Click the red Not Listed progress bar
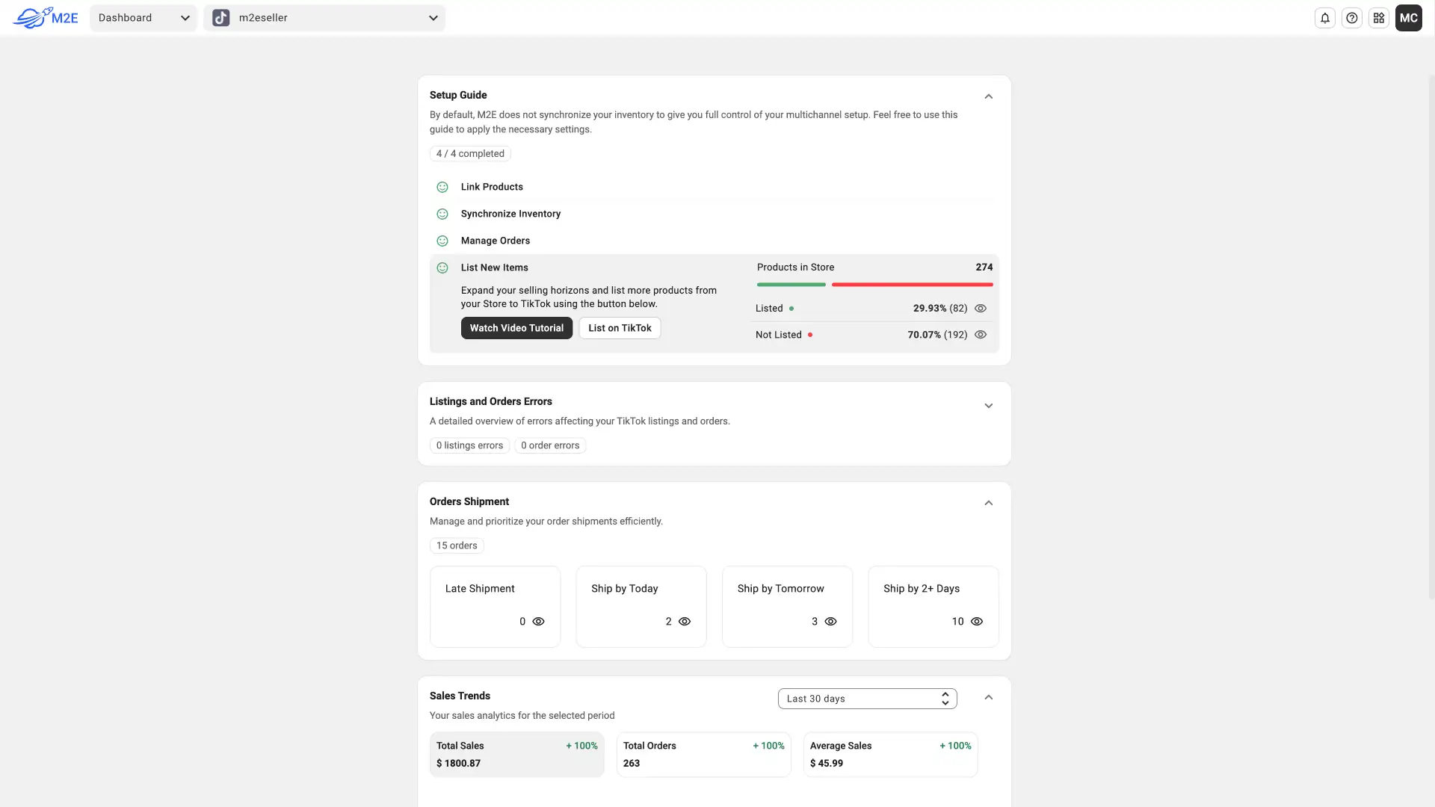 point(912,285)
